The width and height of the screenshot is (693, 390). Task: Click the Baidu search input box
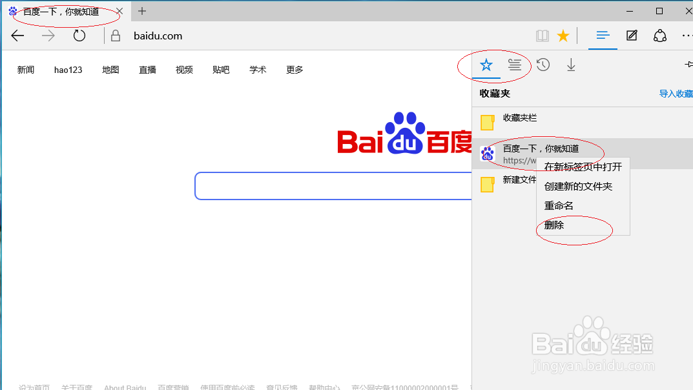pos(333,186)
